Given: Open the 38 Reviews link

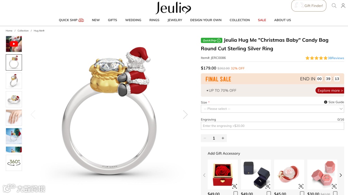Looking at the screenshot, I should [336, 58].
